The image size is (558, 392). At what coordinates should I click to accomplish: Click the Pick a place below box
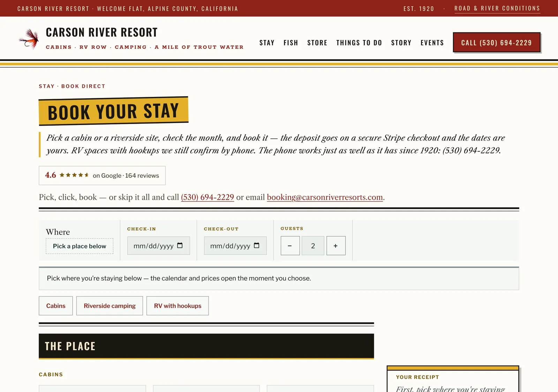tap(80, 246)
